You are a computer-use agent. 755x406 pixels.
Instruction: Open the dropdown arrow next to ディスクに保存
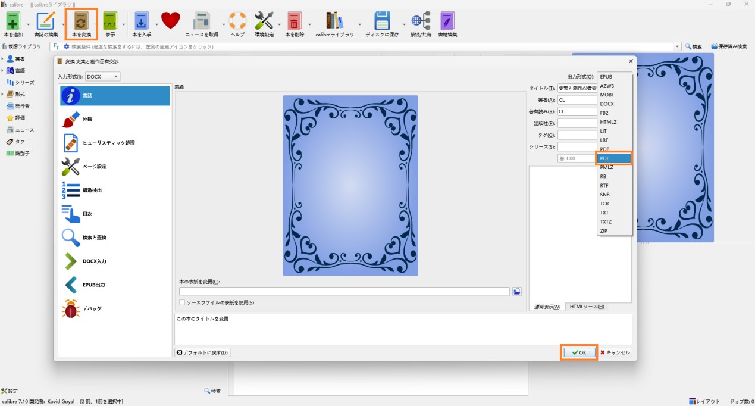click(404, 24)
